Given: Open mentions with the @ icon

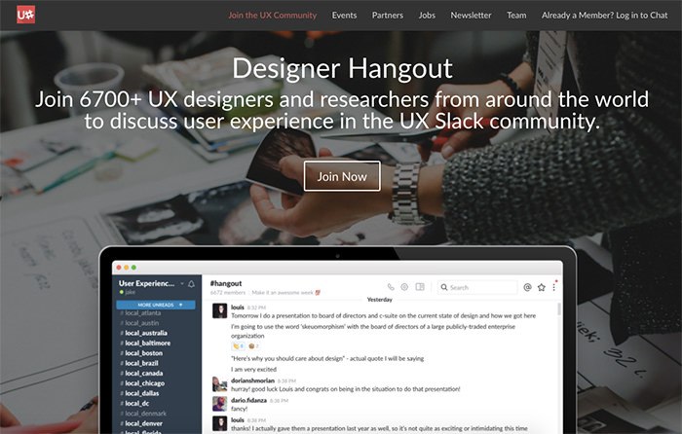Looking at the screenshot, I should (x=528, y=287).
